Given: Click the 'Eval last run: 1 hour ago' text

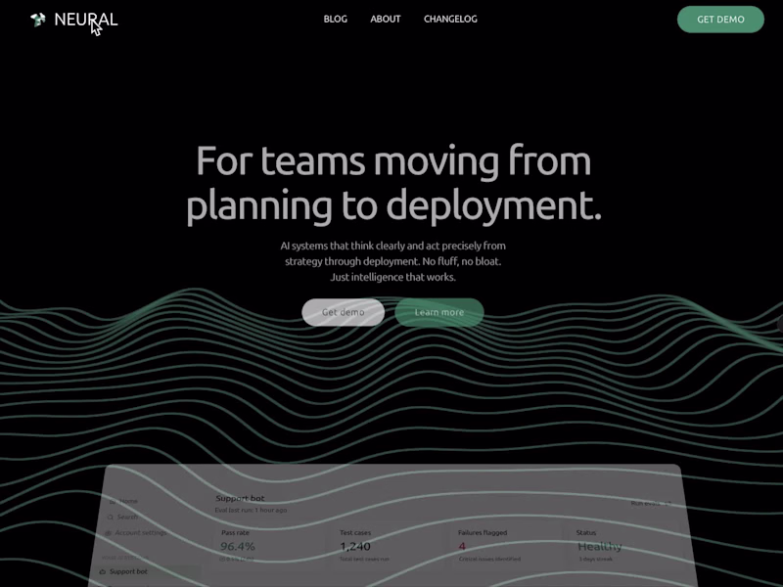Looking at the screenshot, I should click(x=251, y=510).
